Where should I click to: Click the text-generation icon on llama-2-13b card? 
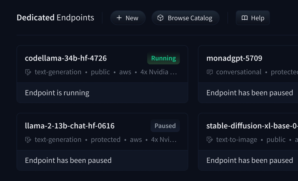pyautogui.click(x=28, y=139)
